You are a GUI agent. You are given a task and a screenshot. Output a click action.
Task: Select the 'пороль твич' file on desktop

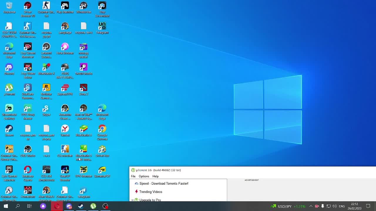[83, 28]
